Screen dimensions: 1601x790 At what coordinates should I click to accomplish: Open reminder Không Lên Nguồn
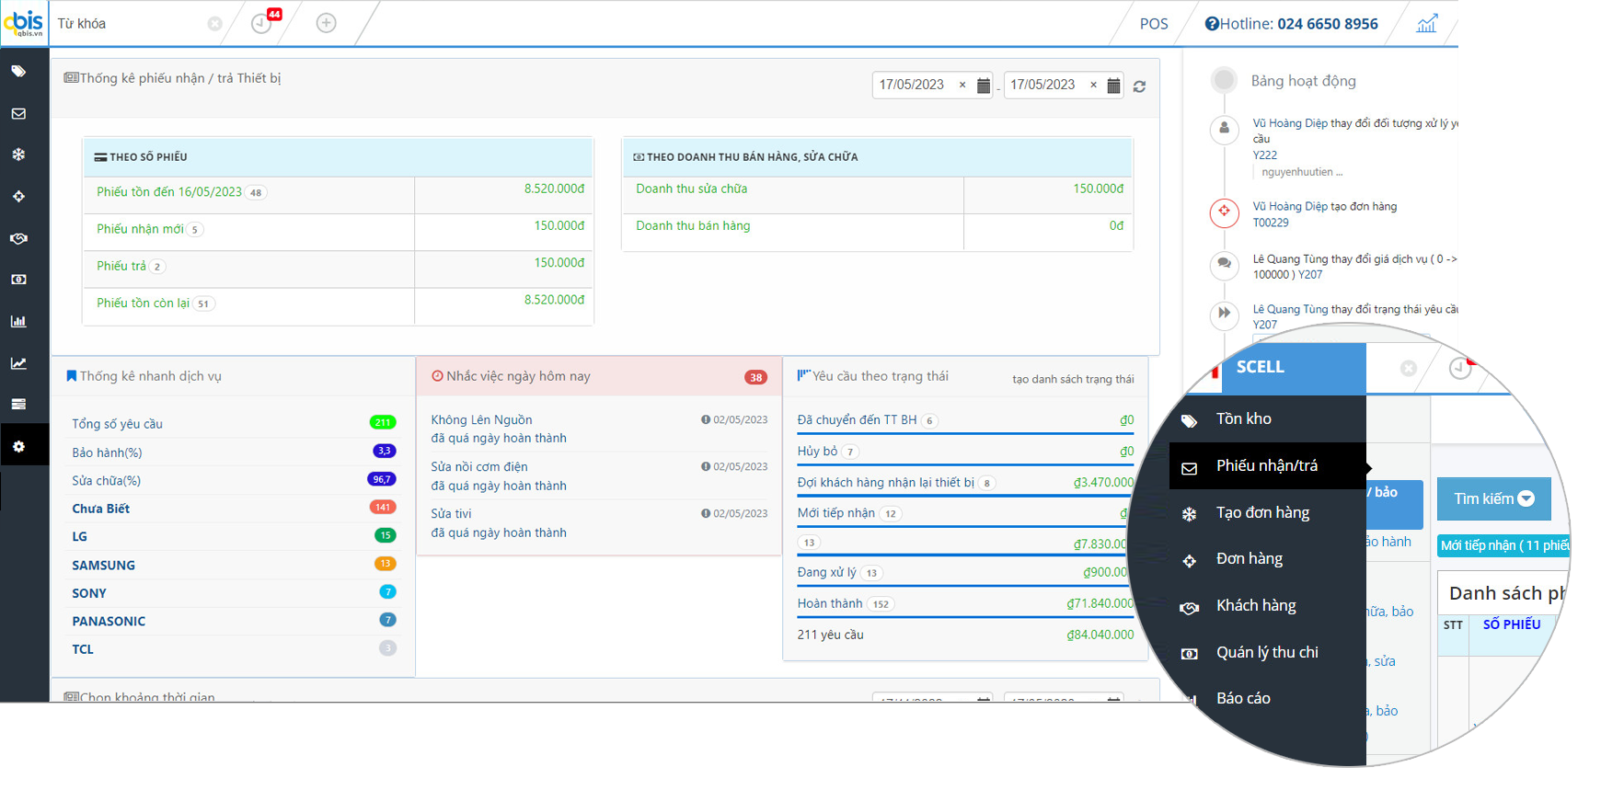pos(481,420)
